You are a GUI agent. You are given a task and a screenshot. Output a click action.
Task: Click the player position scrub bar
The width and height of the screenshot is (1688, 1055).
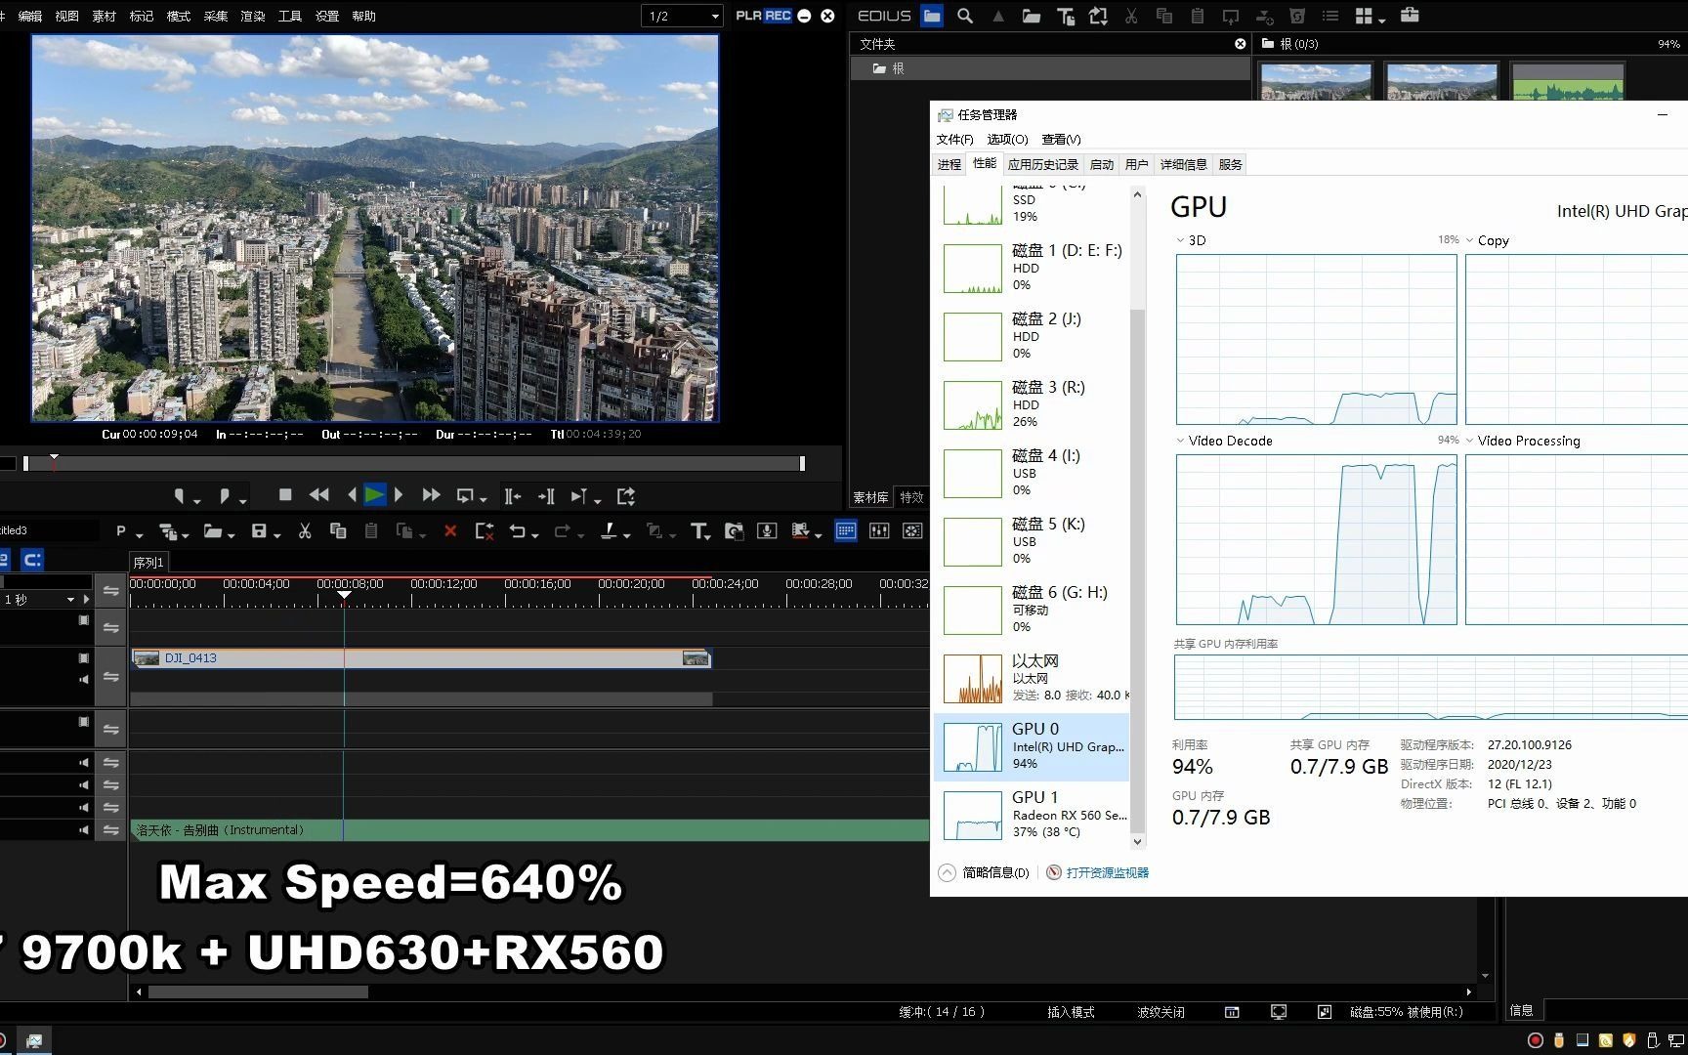(413, 464)
